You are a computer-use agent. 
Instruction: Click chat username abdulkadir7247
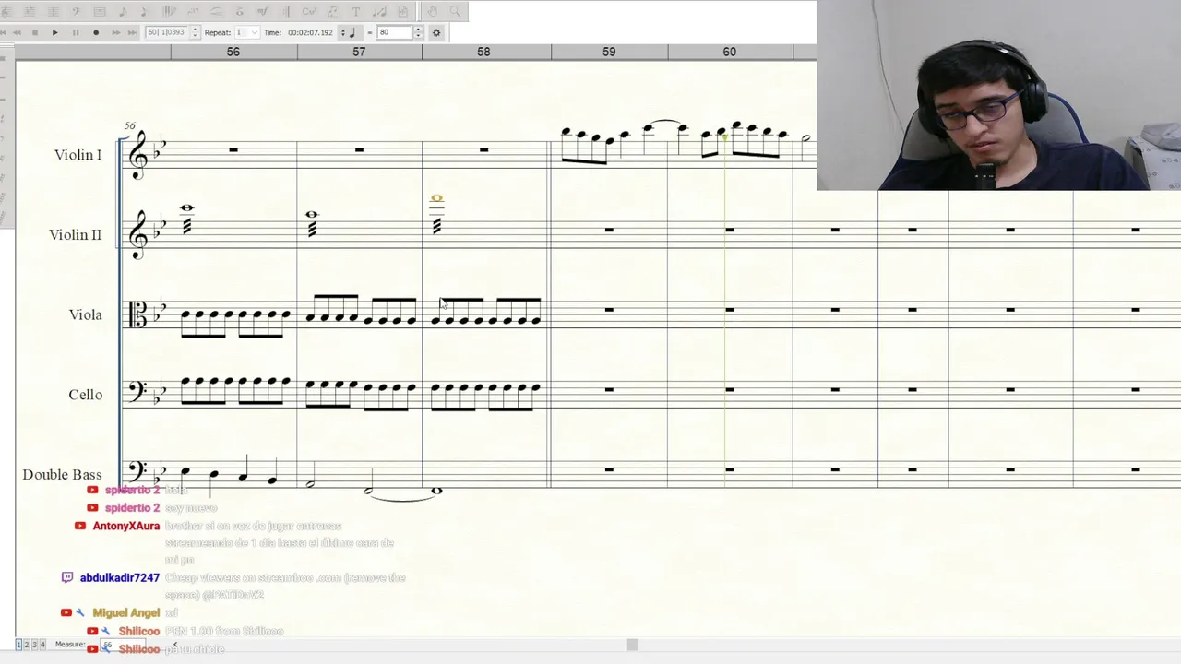(x=120, y=577)
